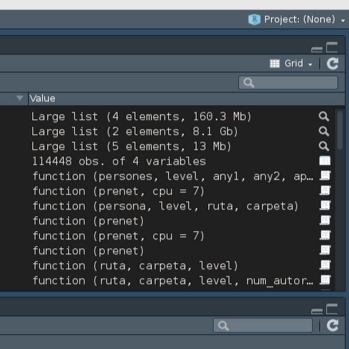Click the lower pane search field
Screen dimensions: 349x349
point(263,325)
